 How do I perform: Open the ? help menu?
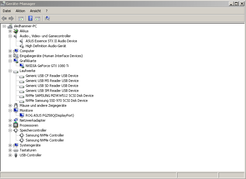pos(47,11)
